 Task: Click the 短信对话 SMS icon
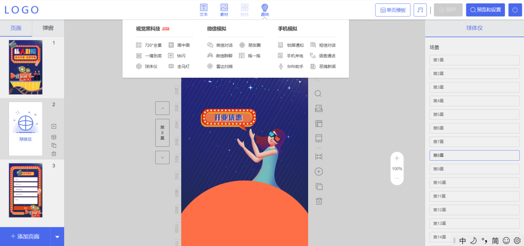click(313, 45)
